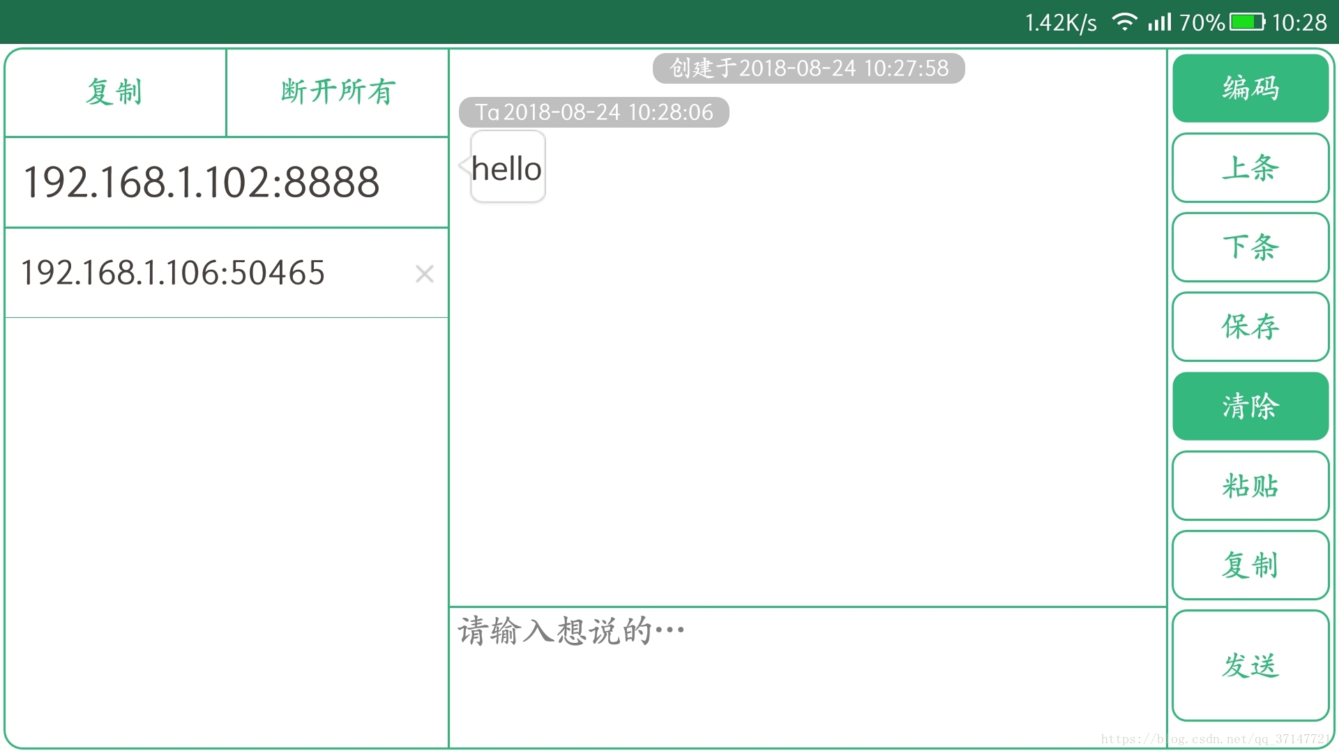The width and height of the screenshot is (1339, 753).
Task: Click the X beside client 192.168.1.106:50465
Action: [x=424, y=273]
